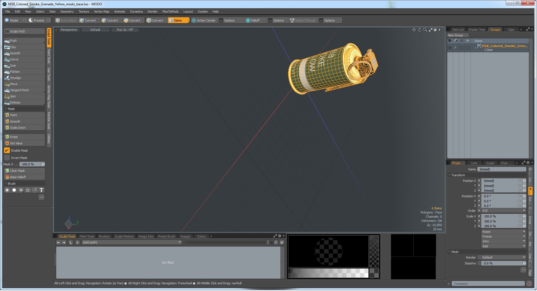Open the Add transform dropdown

tap(504, 246)
